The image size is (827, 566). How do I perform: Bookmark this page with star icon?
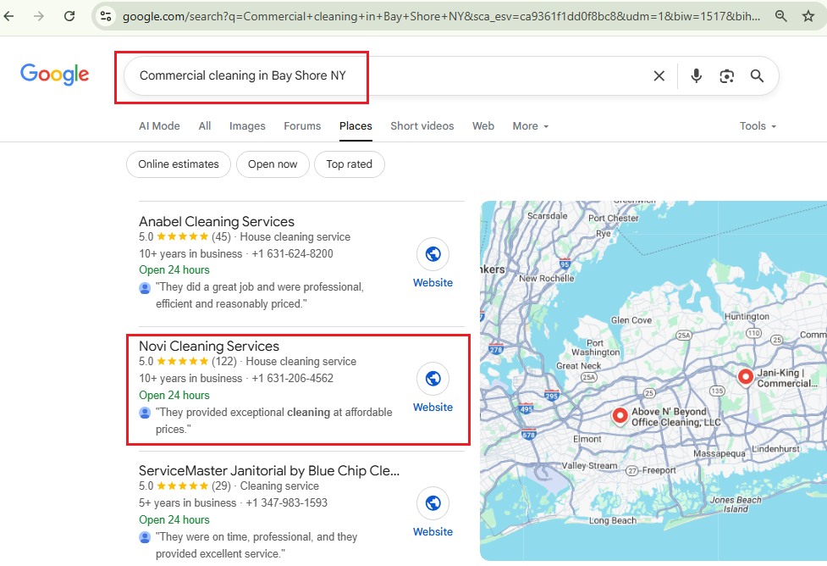(x=808, y=16)
